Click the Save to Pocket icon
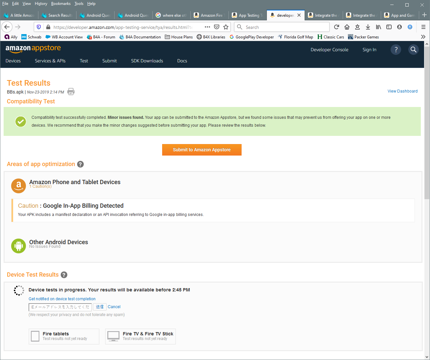 (x=217, y=27)
